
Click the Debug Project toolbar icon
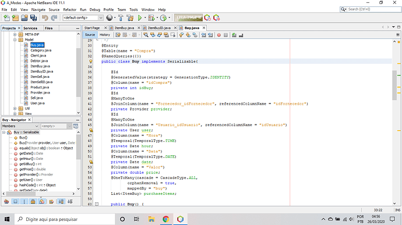(151, 18)
